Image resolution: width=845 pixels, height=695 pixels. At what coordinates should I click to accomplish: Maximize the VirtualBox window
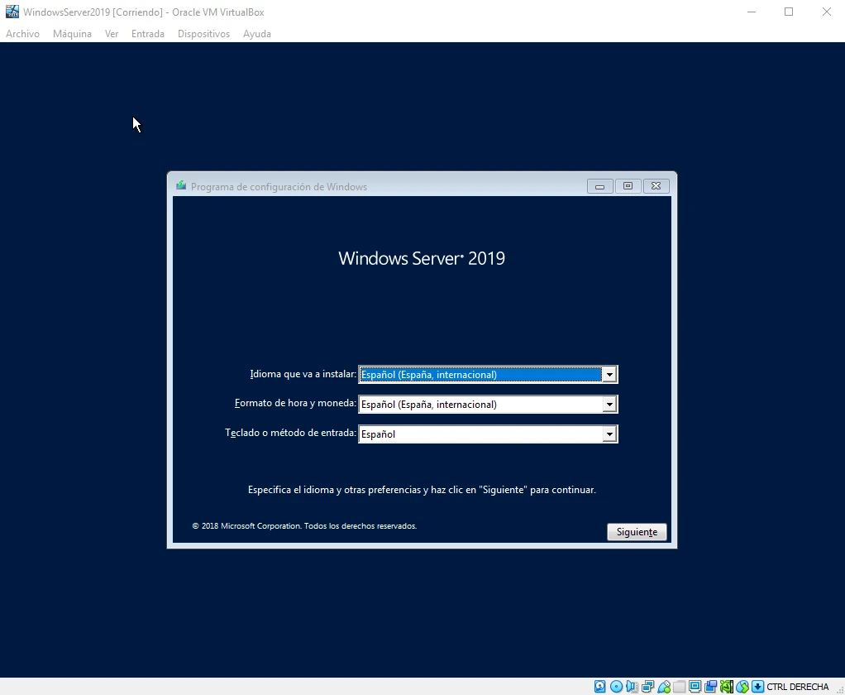click(x=789, y=12)
